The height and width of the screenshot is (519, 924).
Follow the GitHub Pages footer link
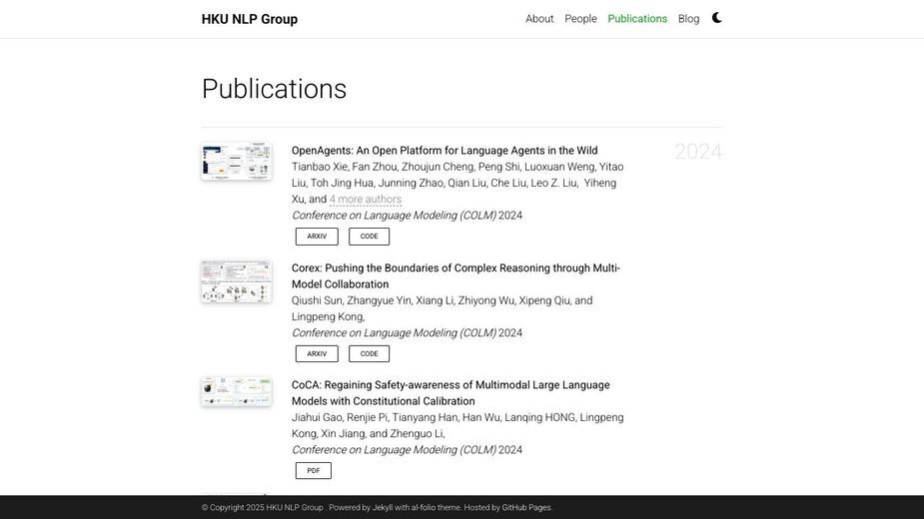click(526, 507)
